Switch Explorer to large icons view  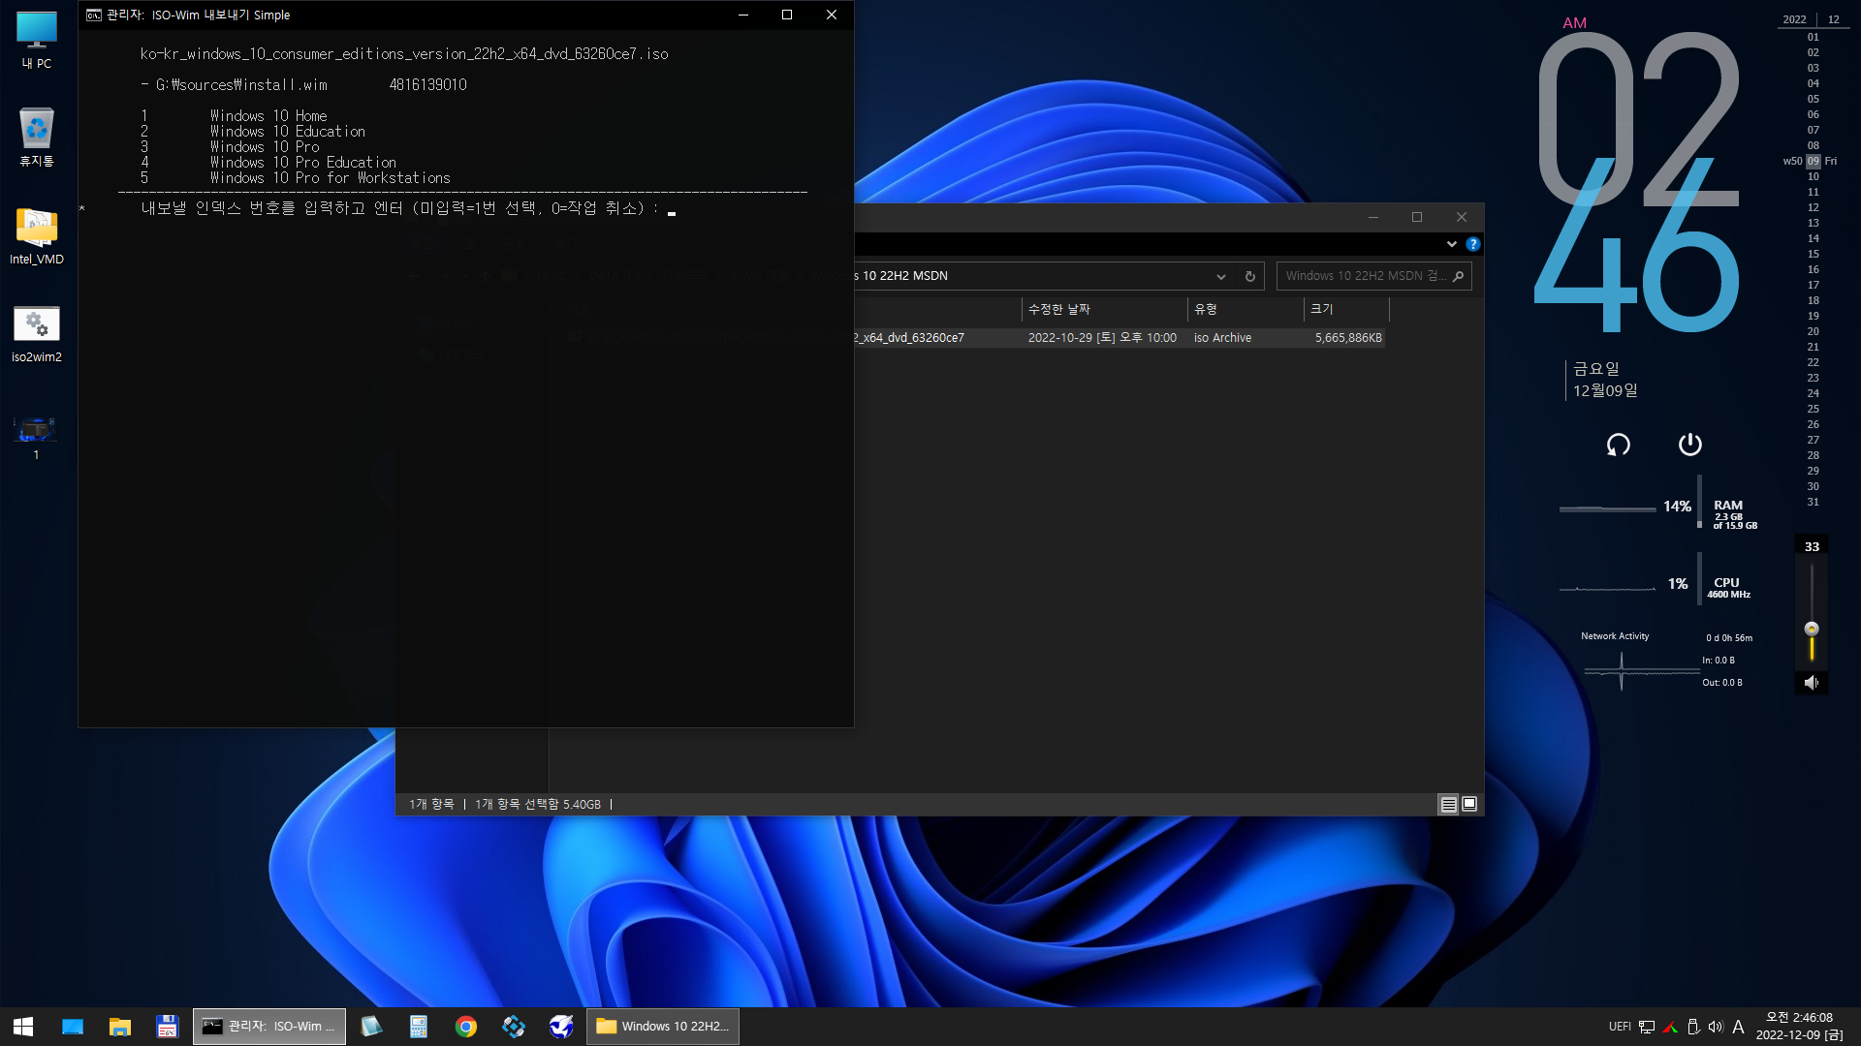click(x=1469, y=804)
